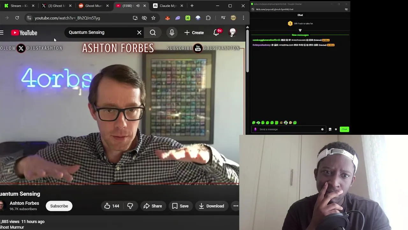Insert the brown box Kick emote

[281, 123]
